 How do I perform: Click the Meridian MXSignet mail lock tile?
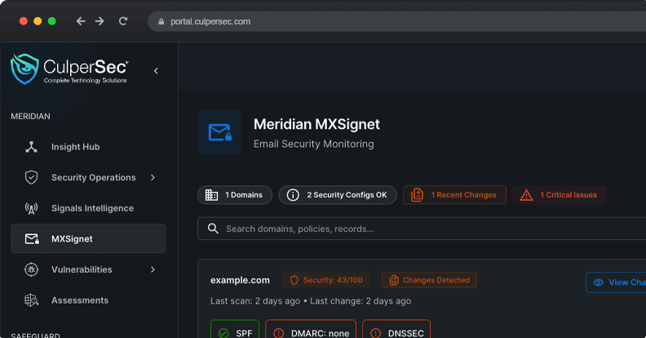pyautogui.click(x=219, y=132)
